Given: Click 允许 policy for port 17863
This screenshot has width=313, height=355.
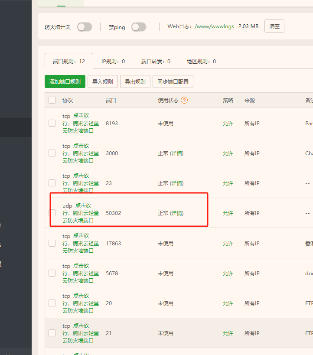Looking at the screenshot, I should coord(228,243).
